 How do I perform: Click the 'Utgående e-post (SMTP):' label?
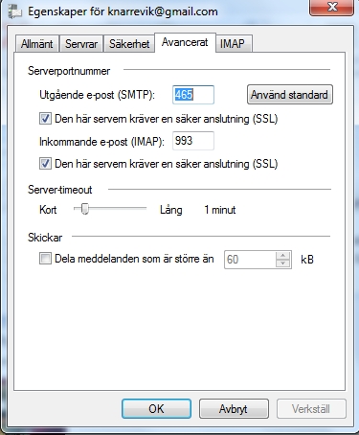pos(97,95)
